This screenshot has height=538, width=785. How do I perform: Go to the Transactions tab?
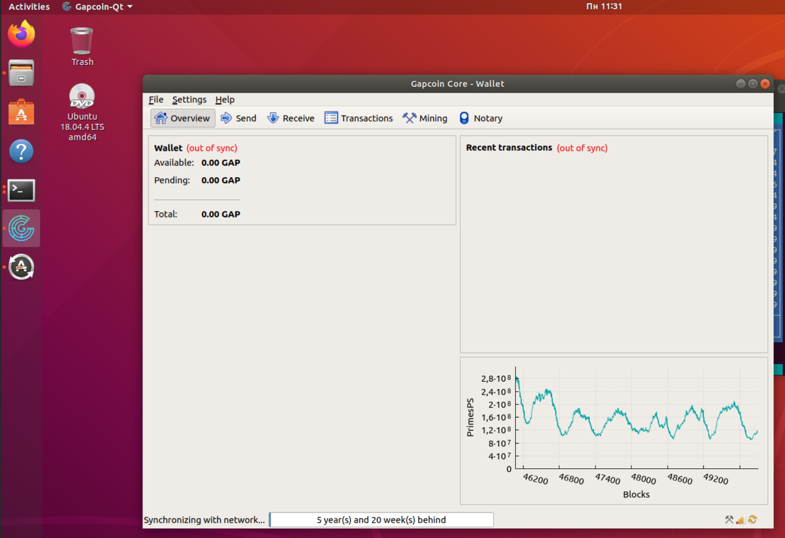(358, 118)
